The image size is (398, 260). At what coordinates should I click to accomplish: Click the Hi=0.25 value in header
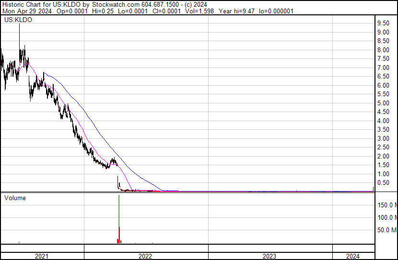104,11
